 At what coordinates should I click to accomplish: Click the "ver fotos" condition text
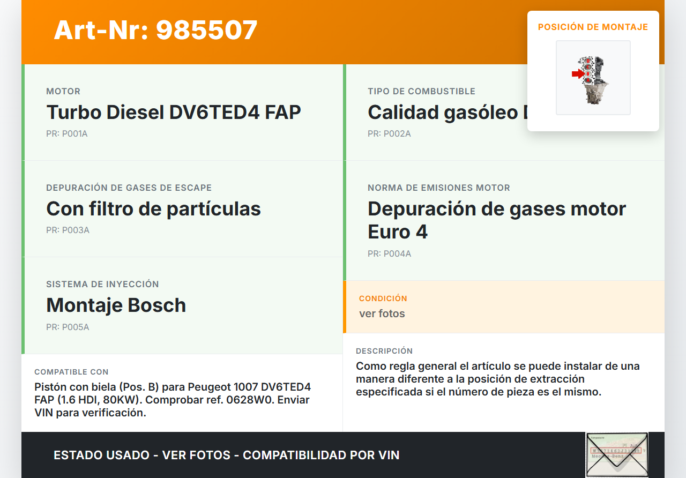382,313
